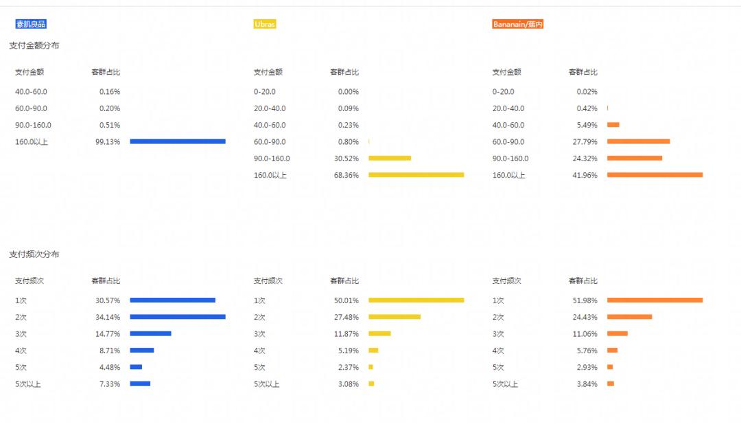Click Bananain's orange 27.79% bar for 60.0-90.0
Viewport: 741px width, 426px height.
pyautogui.click(x=638, y=141)
